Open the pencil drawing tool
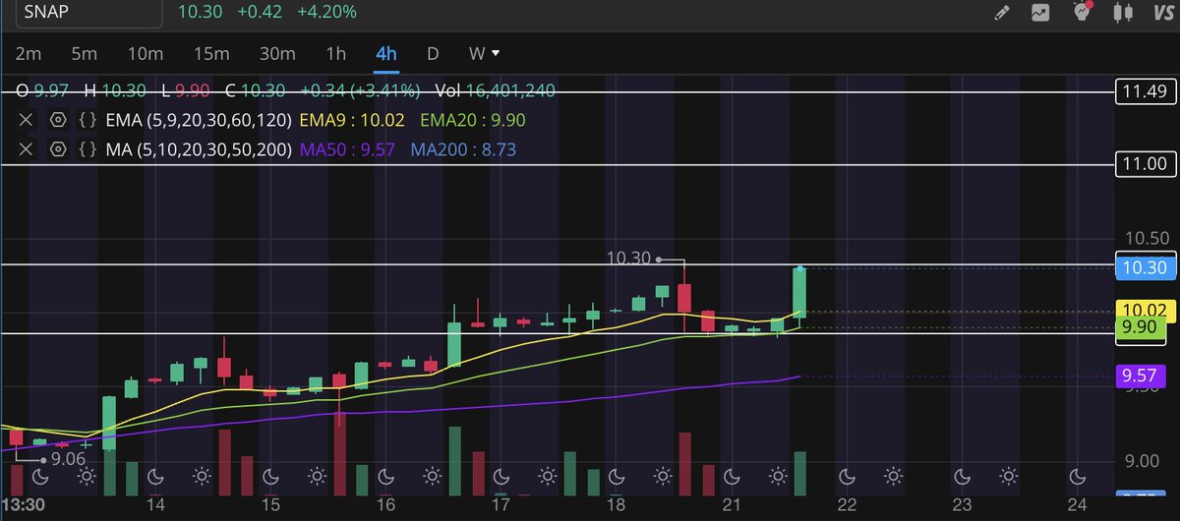The width and height of the screenshot is (1180, 521). (1002, 13)
